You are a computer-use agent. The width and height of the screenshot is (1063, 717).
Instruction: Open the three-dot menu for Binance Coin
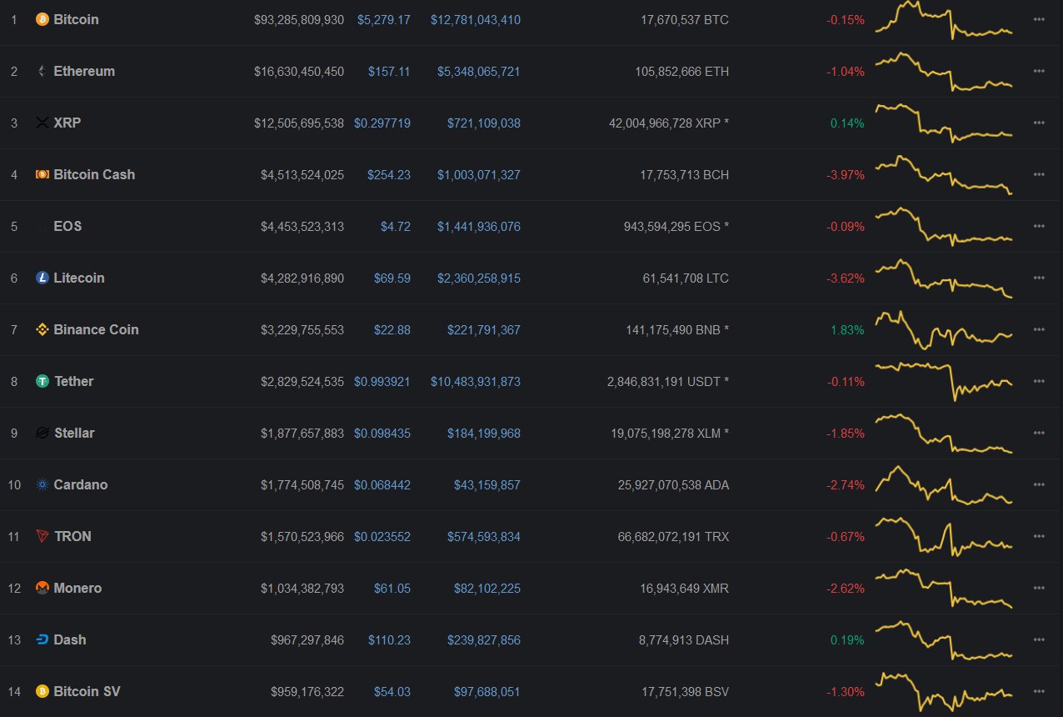[1039, 329]
